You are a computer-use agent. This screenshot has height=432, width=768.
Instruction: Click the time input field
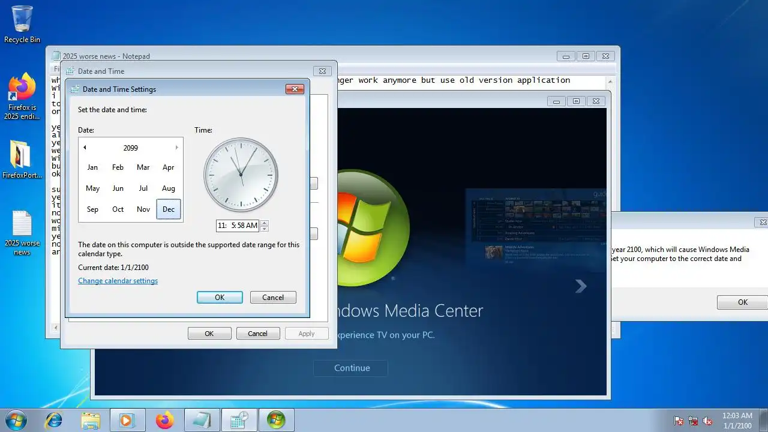pyautogui.click(x=238, y=226)
